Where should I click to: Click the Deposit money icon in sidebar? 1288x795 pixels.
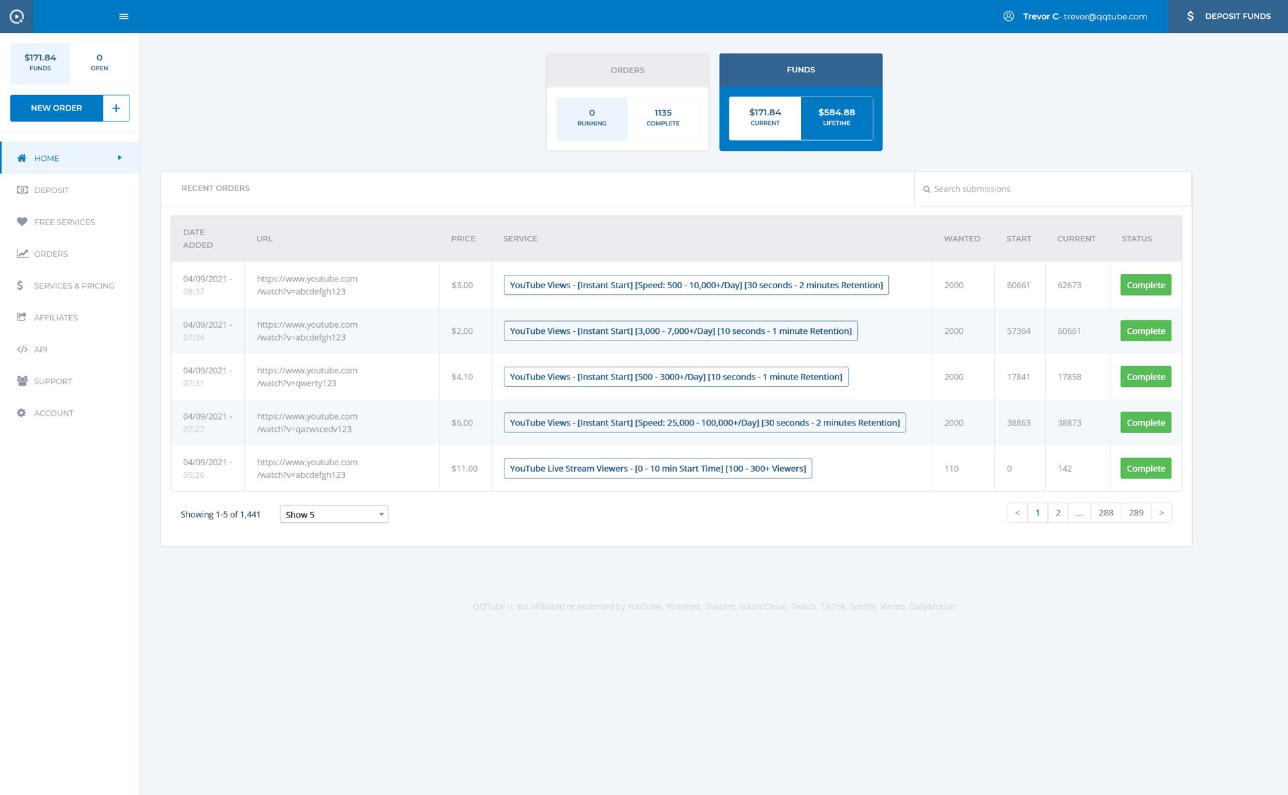click(x=22, y=190)
